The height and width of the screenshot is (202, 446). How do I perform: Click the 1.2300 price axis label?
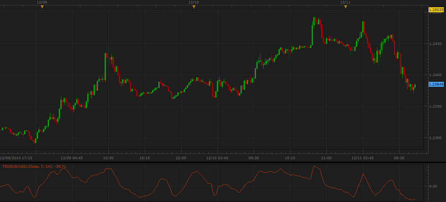(x=435, y=138)
